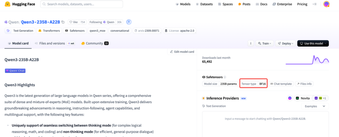Click the chat message input area

pos(266,124)
